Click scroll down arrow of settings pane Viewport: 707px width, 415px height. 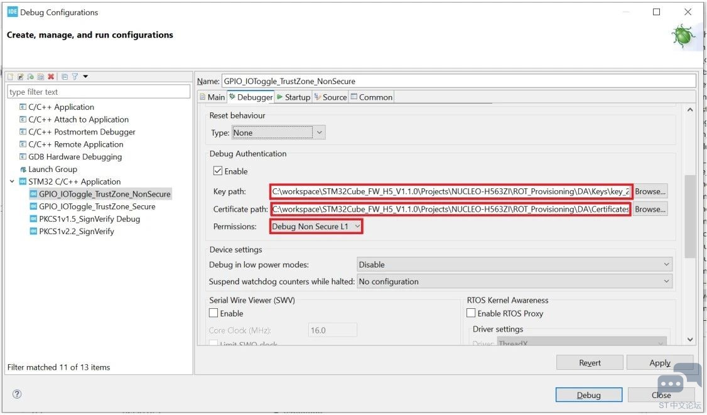pos(690,339)
